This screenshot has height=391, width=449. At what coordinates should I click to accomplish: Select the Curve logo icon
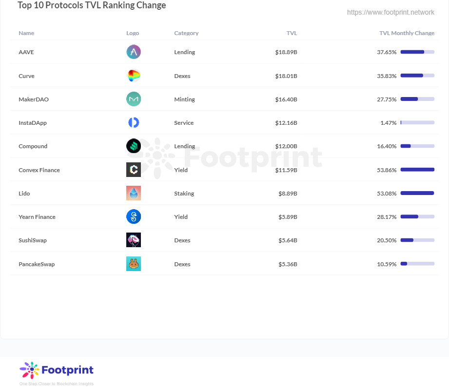tap(133, 76)
